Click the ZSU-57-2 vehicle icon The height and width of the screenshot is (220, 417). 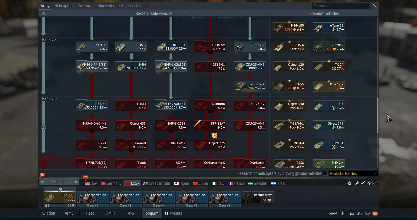(240, 47)
